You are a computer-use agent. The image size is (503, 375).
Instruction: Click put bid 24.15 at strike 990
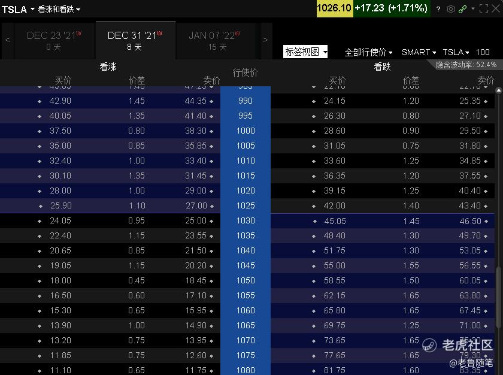click(x=335, y=101)
